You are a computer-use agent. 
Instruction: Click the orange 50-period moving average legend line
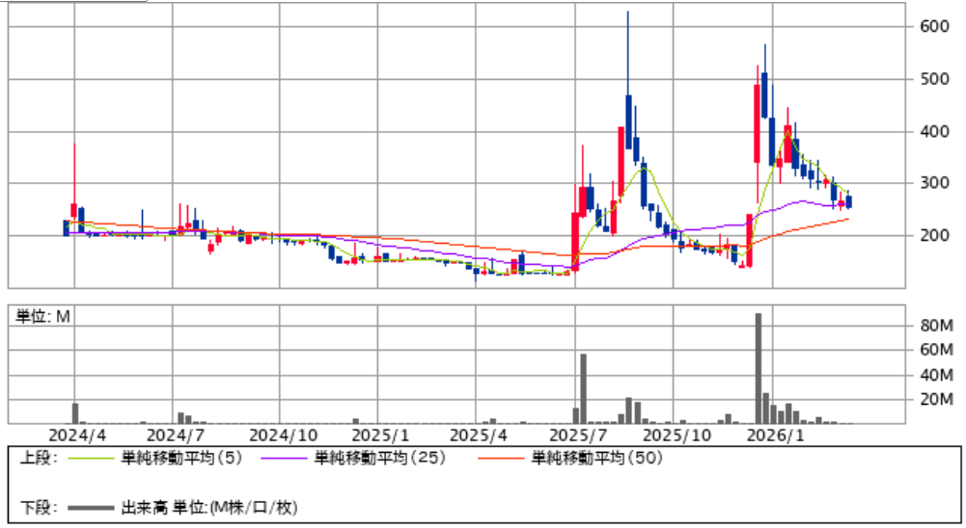(x=503, y=460)
